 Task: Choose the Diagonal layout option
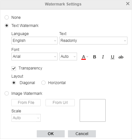pyautogui.click(x=14, y=83)
